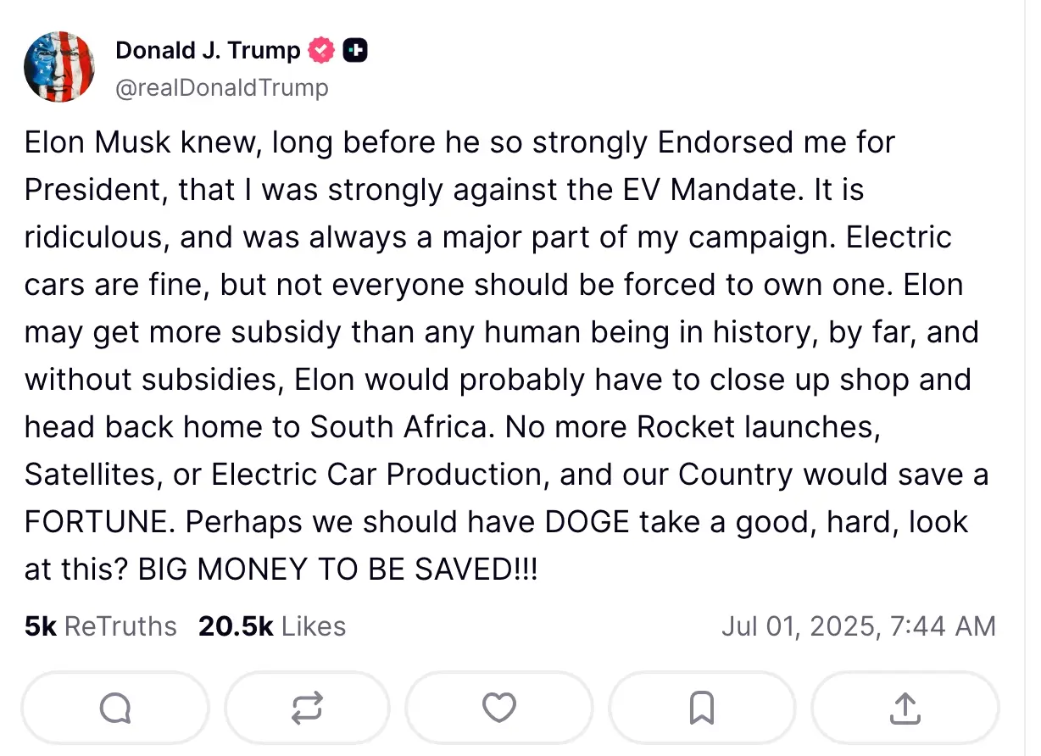The width and height of the screenshot is (1041, 756).
Task: Open the @realDonaldTrump profile handle
Action: [x=222, y=86]
